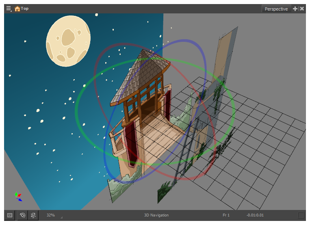Close the Perspective view with X icon
This screenshot has width=310, height=225.
302,9
